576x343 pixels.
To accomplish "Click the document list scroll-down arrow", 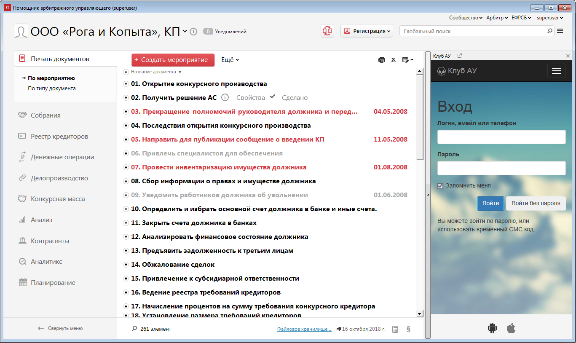I will pyautogui.click(x=419, y=314).
